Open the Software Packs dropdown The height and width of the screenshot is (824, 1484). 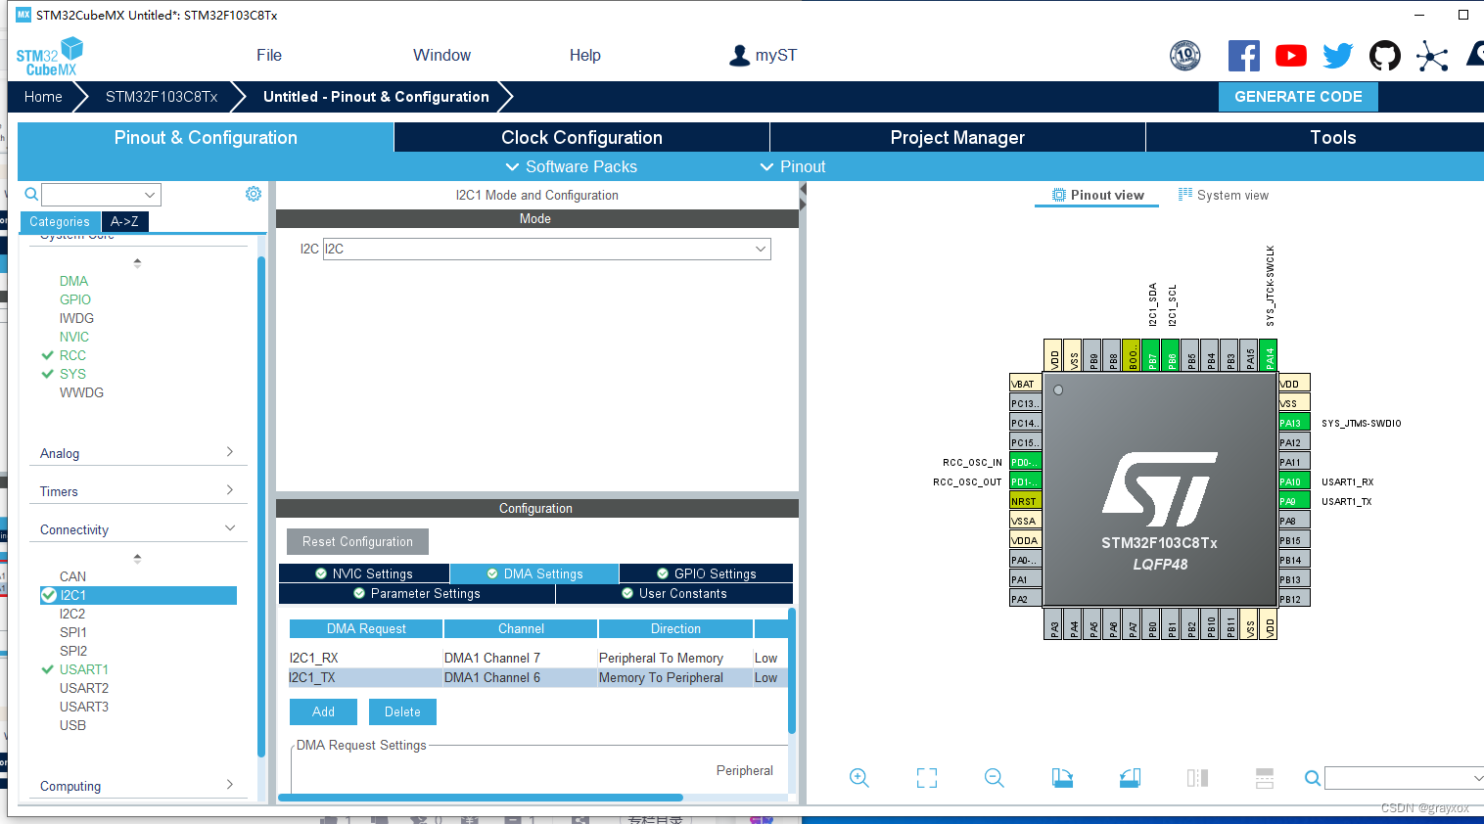(x=571, y=166)
